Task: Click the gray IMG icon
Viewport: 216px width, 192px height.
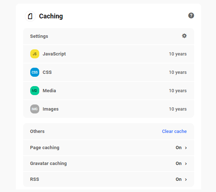Action: [x=35, y=109]
